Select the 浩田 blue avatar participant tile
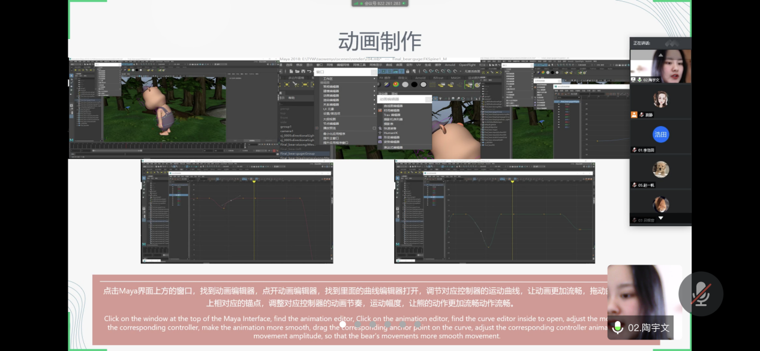Screen dimensions: 760x351 660,134
